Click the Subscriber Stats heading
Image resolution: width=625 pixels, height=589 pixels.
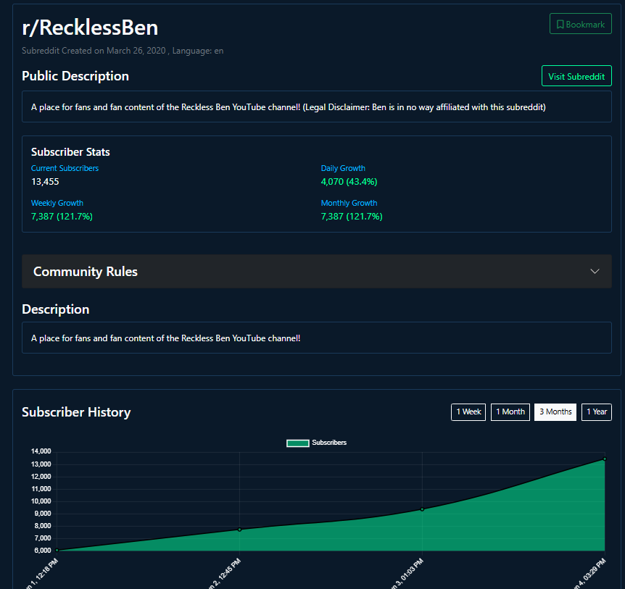pyautogui.click(x=70, y=151)
